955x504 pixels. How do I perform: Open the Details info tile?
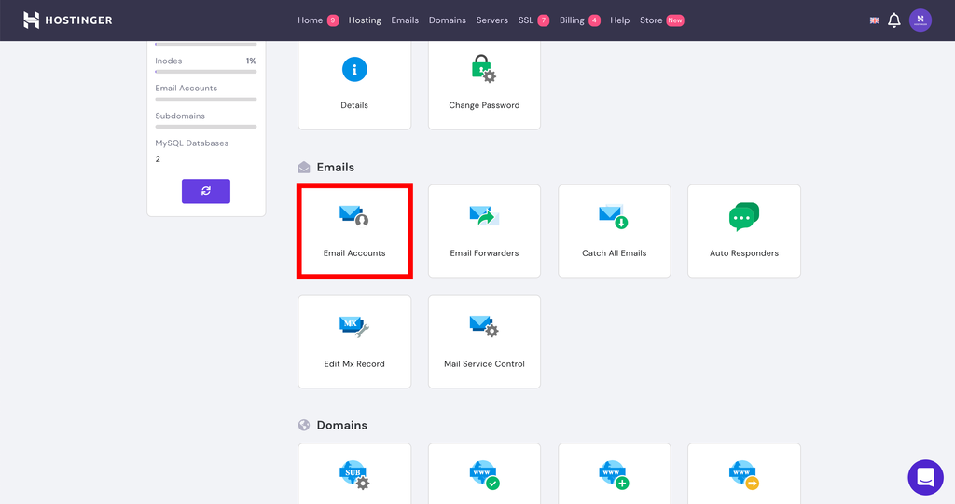(354, 85)
